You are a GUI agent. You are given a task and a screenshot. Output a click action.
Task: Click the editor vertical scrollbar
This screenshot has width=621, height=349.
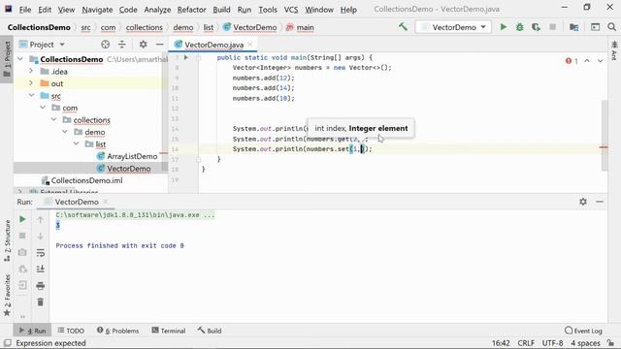pos(605,135)
